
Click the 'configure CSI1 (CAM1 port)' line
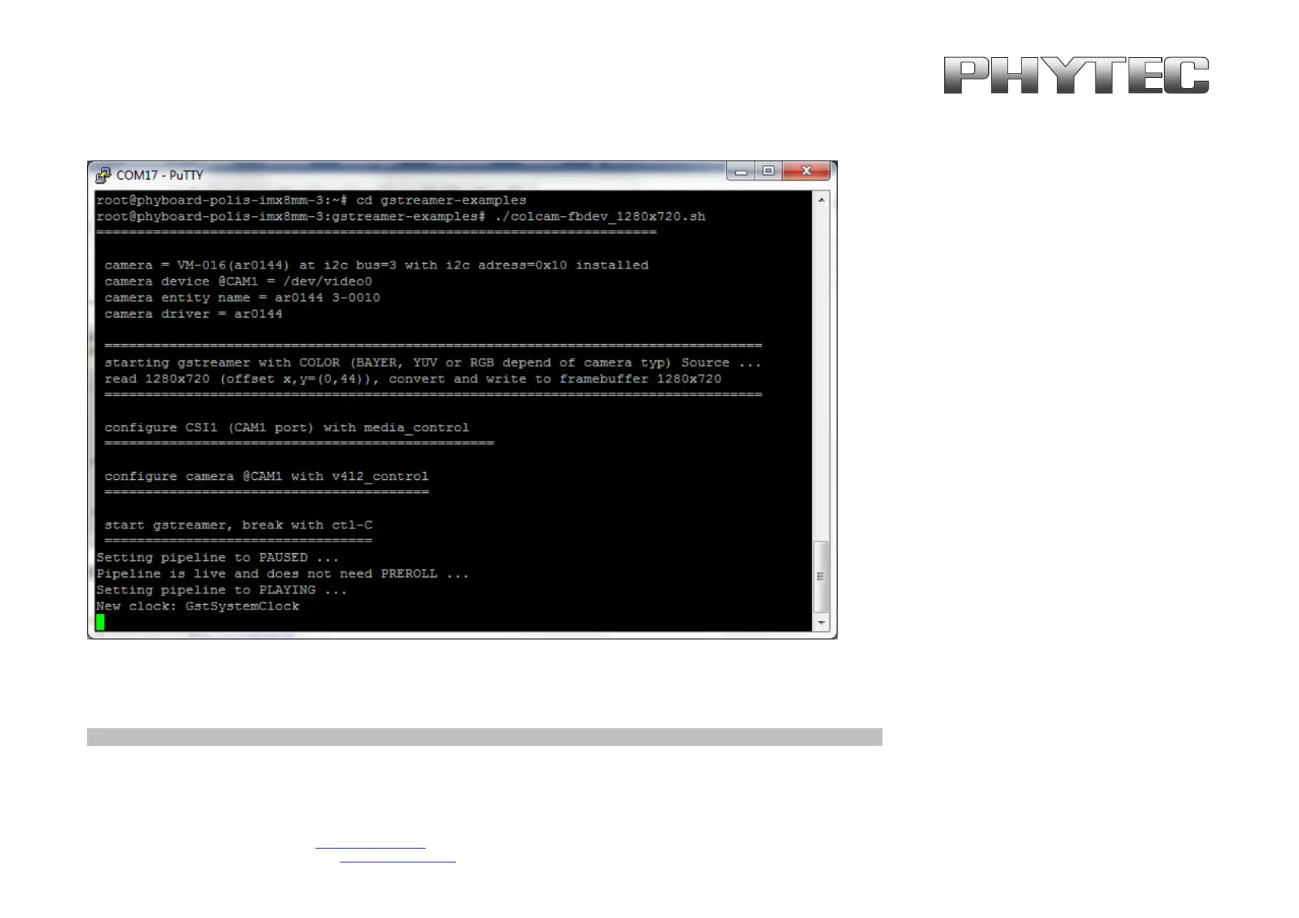[x=287, y=427]
